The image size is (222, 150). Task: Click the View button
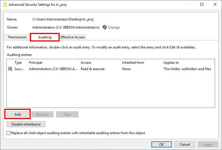(67, 114)
